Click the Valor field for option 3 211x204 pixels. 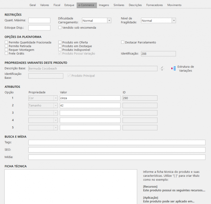coord(90,113)
